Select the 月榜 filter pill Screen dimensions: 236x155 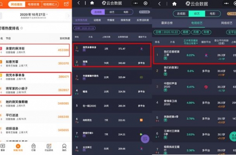pos(196,32)
